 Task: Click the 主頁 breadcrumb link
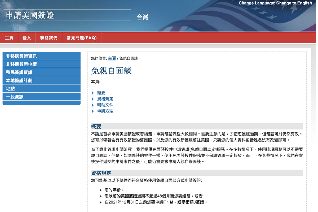(112, 58)
